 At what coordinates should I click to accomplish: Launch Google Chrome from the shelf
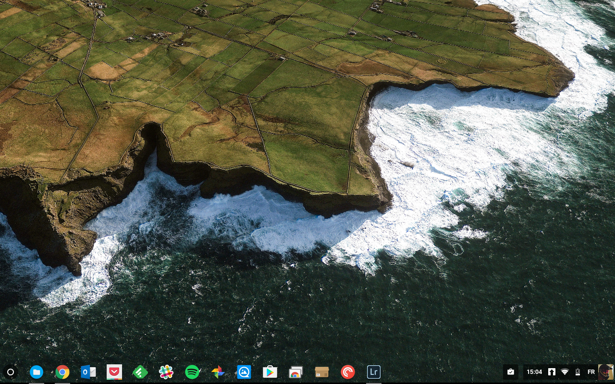62,372
